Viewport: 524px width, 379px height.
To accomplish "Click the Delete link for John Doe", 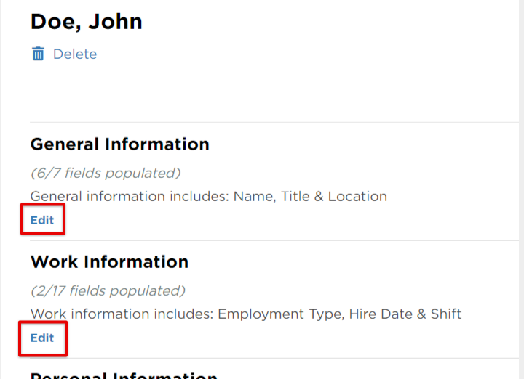I will [x=75, y=54].
